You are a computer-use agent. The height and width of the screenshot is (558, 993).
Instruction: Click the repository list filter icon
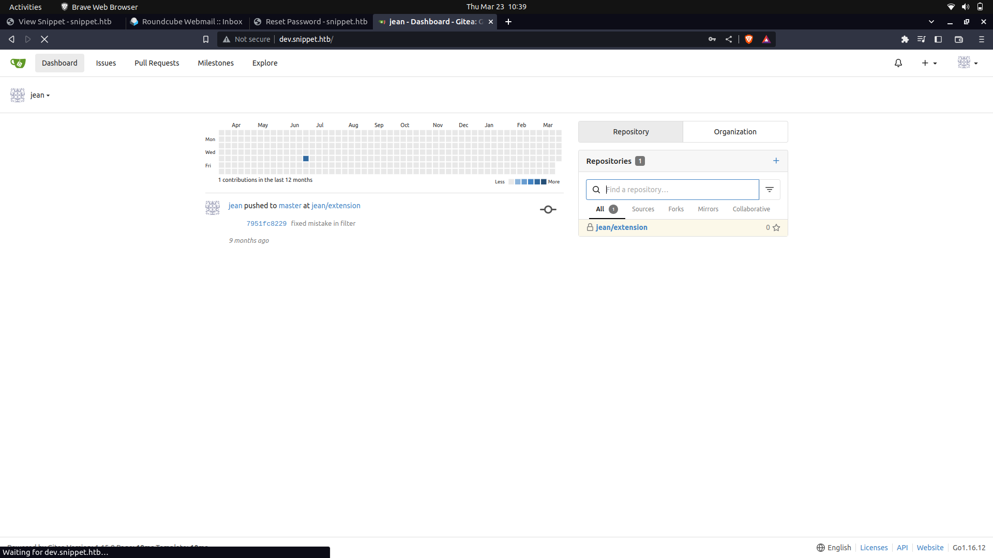pyautogui.click(x=770, y=189)
